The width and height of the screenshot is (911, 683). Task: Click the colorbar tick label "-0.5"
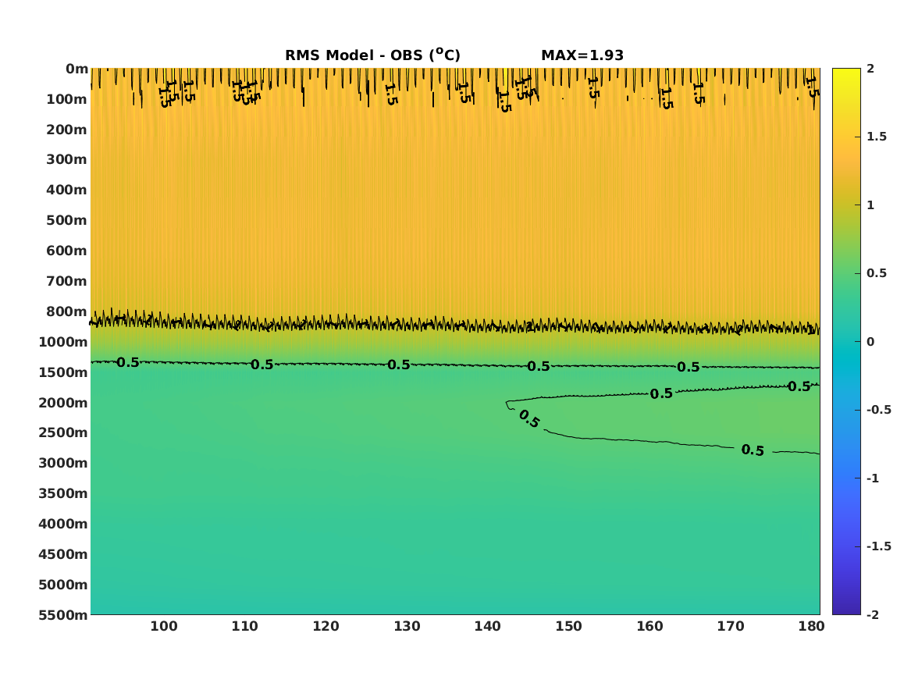pos(878,410)
